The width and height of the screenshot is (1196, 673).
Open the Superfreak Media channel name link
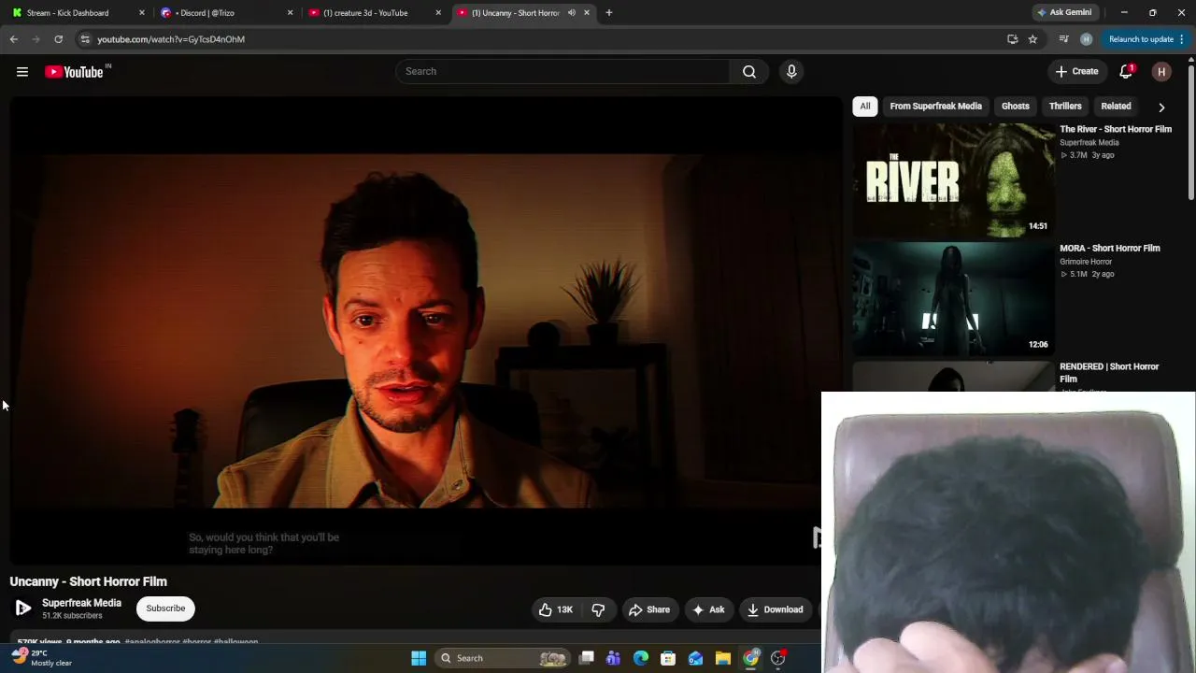(x=81, y=603)
